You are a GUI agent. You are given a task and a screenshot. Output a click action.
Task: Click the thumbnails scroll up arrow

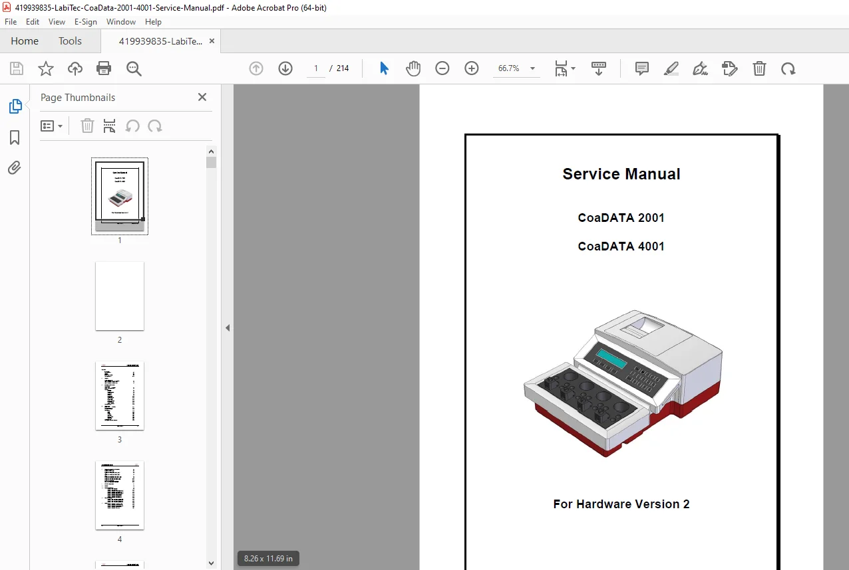(212, 151)
